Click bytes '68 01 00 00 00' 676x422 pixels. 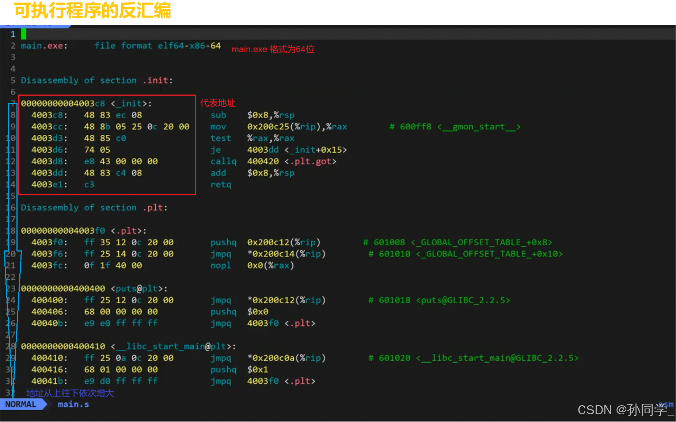[x=121, y=369]
